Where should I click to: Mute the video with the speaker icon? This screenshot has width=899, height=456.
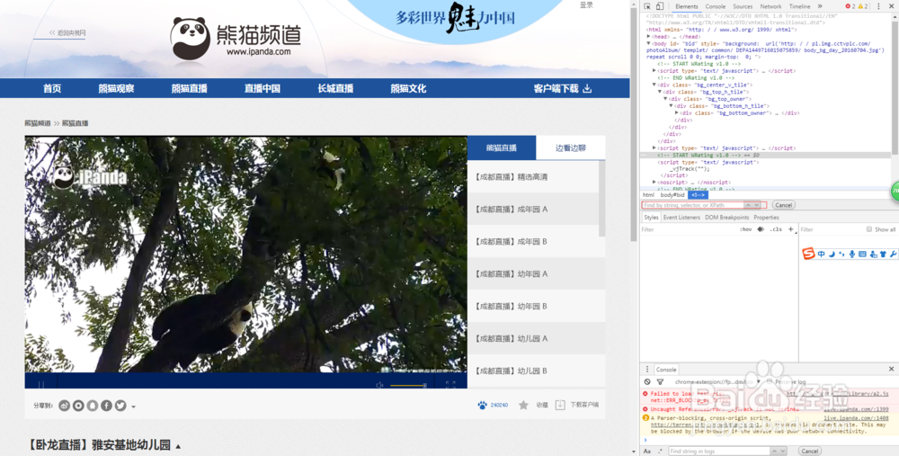(379, 385)
